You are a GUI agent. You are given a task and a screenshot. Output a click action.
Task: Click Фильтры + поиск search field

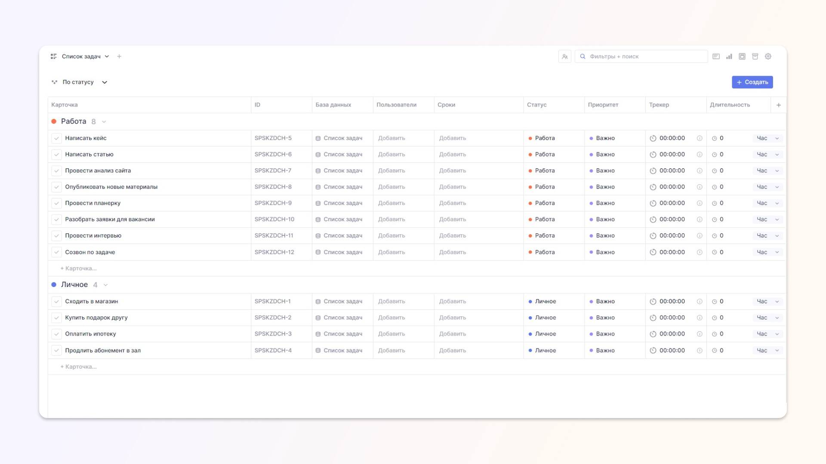point(641,56)
